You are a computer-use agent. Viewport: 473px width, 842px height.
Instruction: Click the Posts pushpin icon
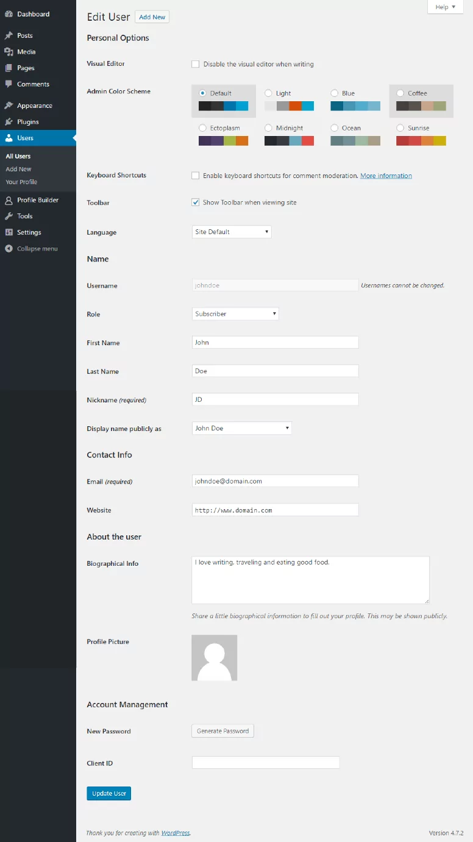(9, 35)
